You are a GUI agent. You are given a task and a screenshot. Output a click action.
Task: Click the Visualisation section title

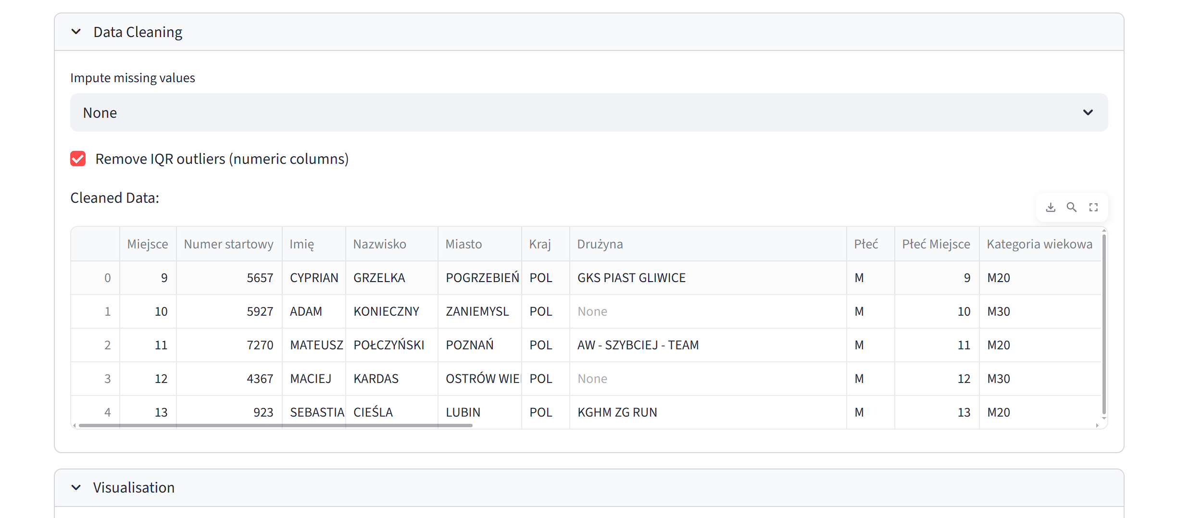coord(134,488)
